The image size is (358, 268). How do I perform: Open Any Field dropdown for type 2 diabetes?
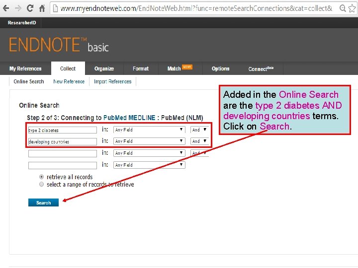(x=149, y=130)
